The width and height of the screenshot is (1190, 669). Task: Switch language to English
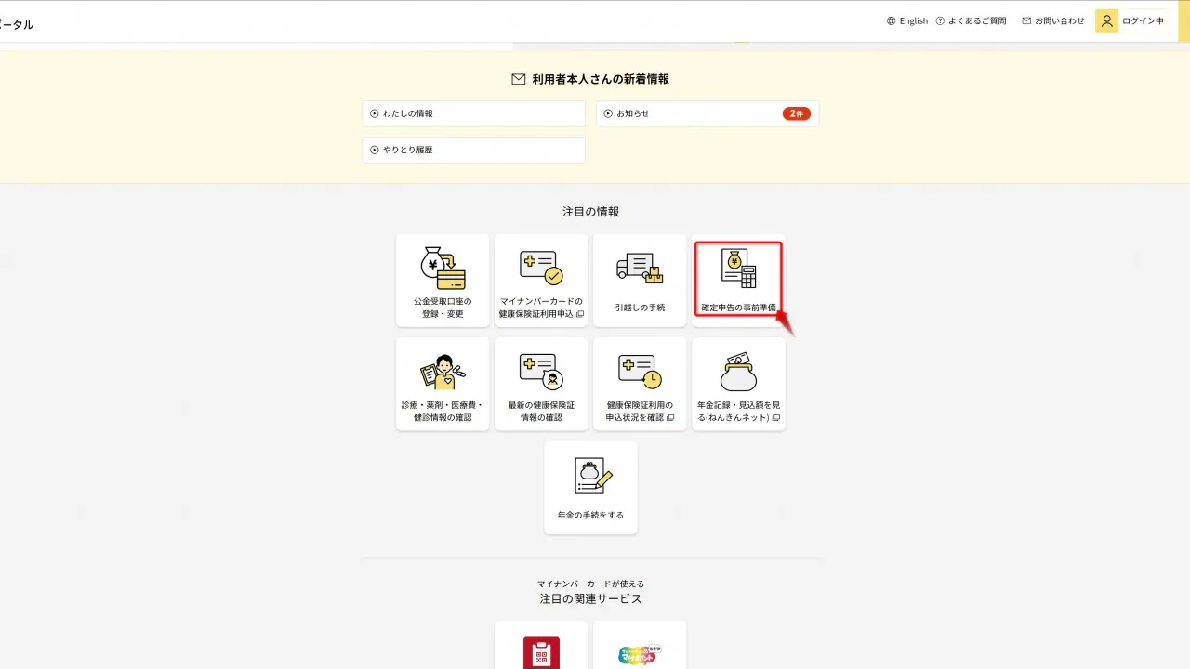pos(907,20)
